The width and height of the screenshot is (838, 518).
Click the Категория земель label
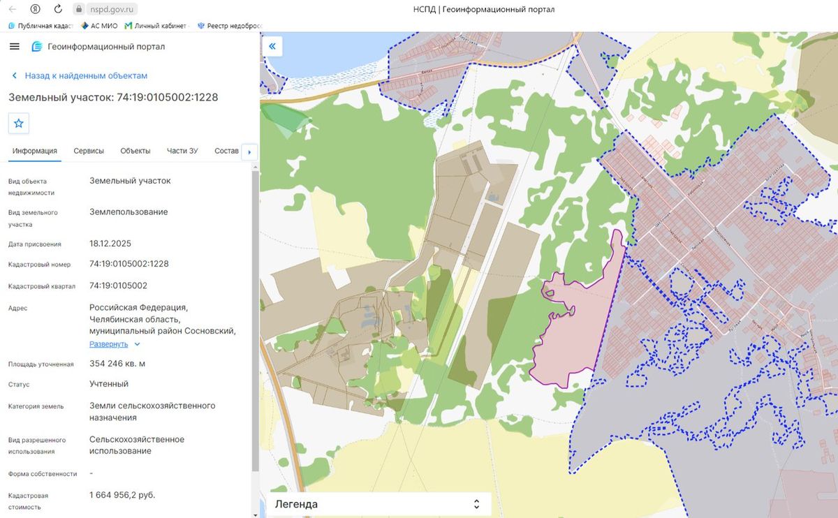click(36, 406)
